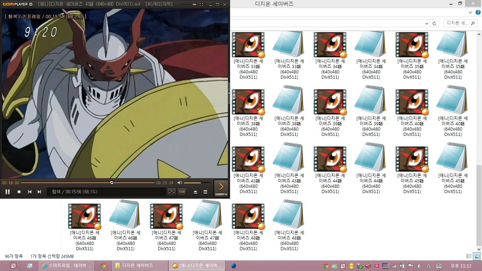Select video file 디지몬 세이버즈 33話
Image resolution: width=482 pixels, height=271 pixels.
point(248,56)
